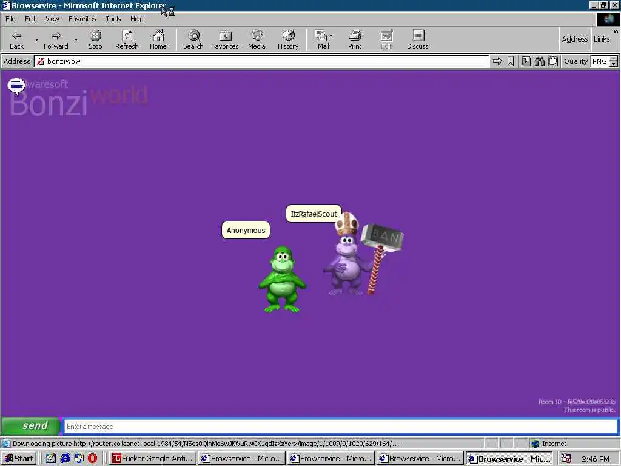Click the ItzRafaelScout name bubble
This screenshot has height=466, width=621.
(314, 214)
